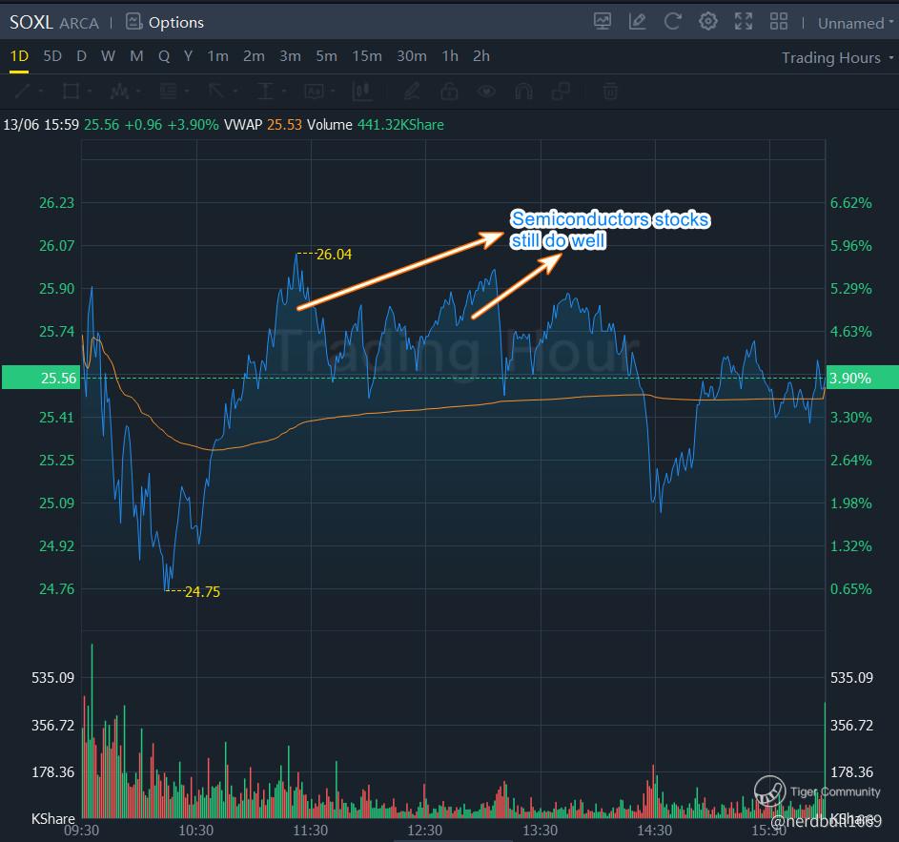Open the Trading Hours dropdown
This screenshot has height=842, width=899.
click(x=837, y=57)
